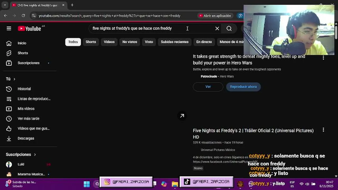Click the magnifier search button
338x190 pixels.
coord(229,28)
